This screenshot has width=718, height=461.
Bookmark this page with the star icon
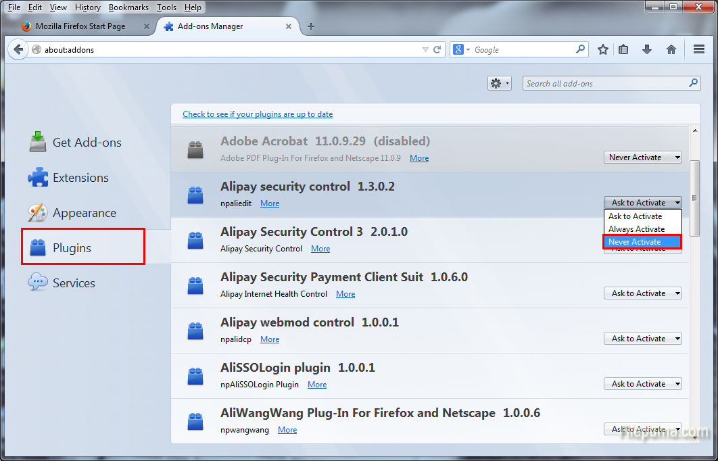point(603,49)
